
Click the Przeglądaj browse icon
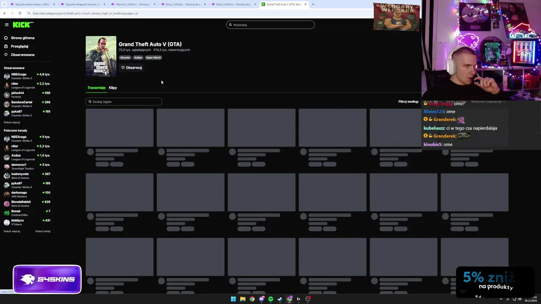click(x=6, y=46)
